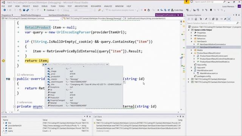Click the Save file icon
This screenshot has width=242, height=136.
coord(24,10)
